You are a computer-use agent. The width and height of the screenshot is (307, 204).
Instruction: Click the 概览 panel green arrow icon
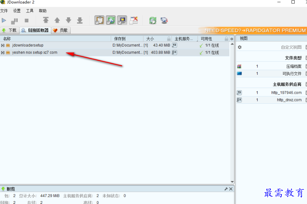click(x=3, y=189)
